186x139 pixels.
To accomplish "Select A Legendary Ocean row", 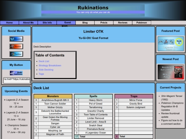I will click(x=93, y=133).
